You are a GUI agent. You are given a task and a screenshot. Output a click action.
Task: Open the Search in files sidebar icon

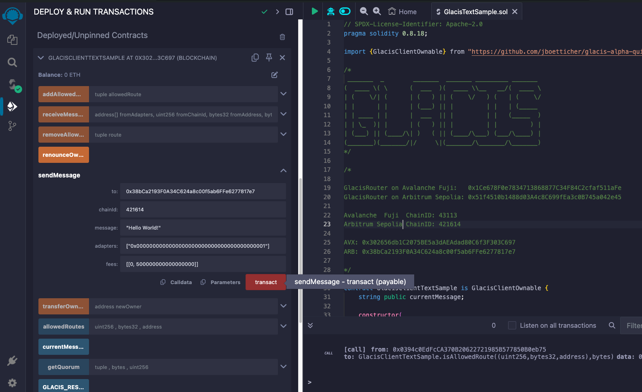(x=13, y=62)
